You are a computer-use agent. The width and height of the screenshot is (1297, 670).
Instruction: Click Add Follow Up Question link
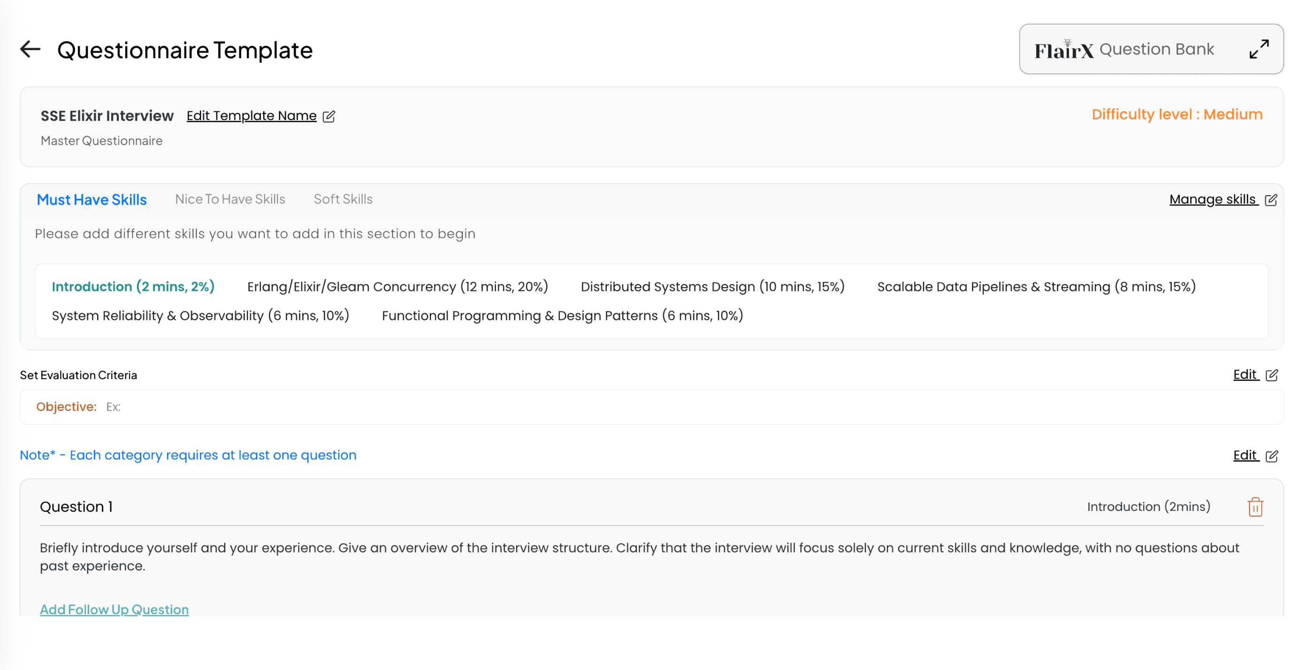[114, 609]
